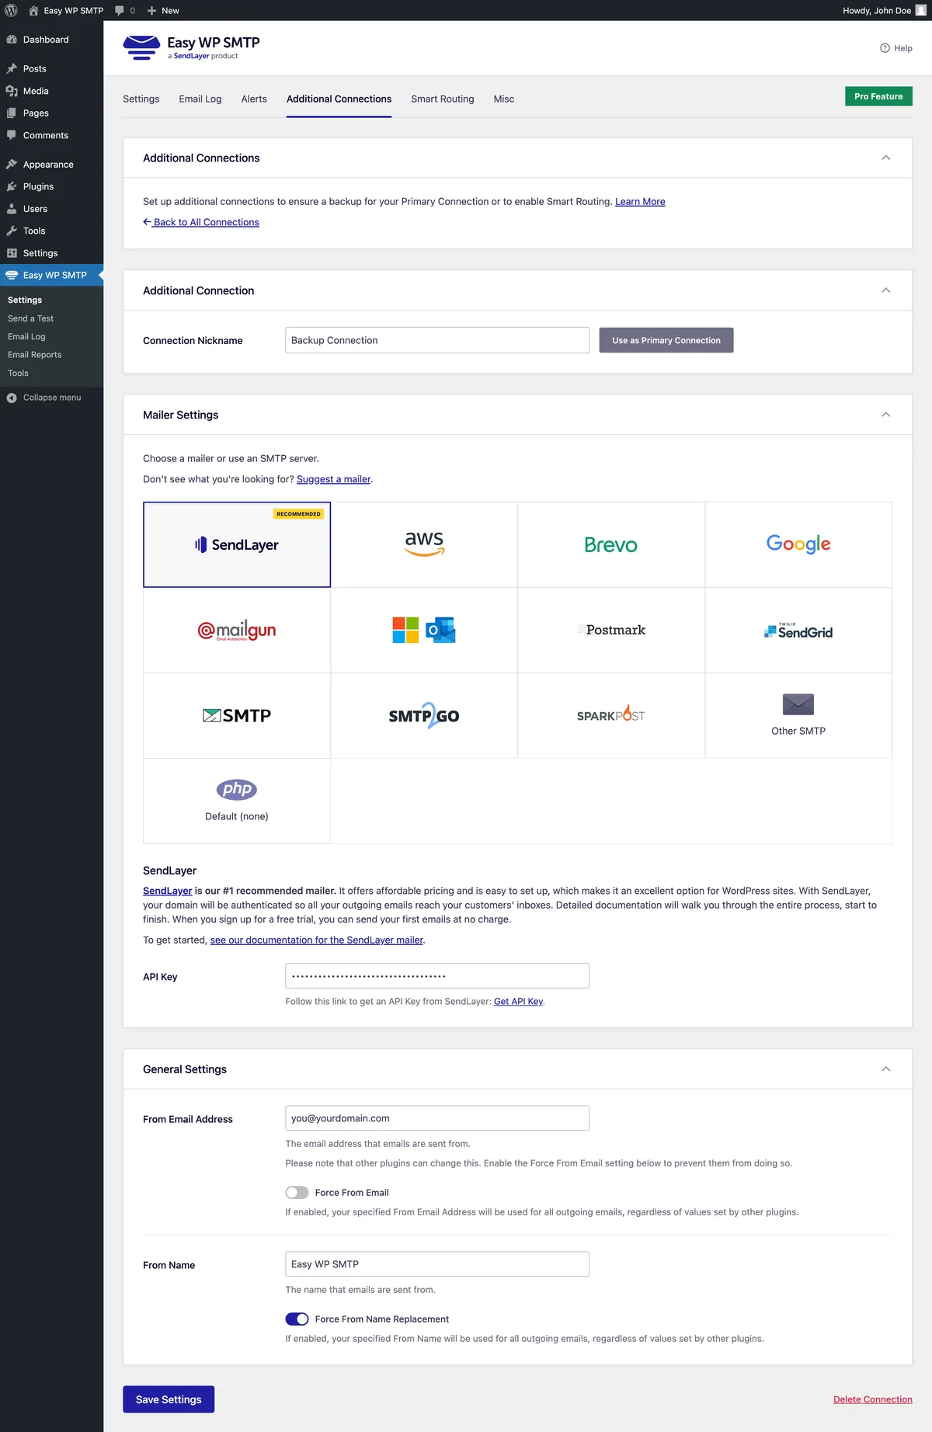Screen dimensions: 932x1432
Task: Collapse the Additional Connections panel
Action: click(x=886, y=158)
